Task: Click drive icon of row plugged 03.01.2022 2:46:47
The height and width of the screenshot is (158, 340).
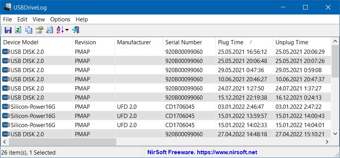Action: click(6, 106)
